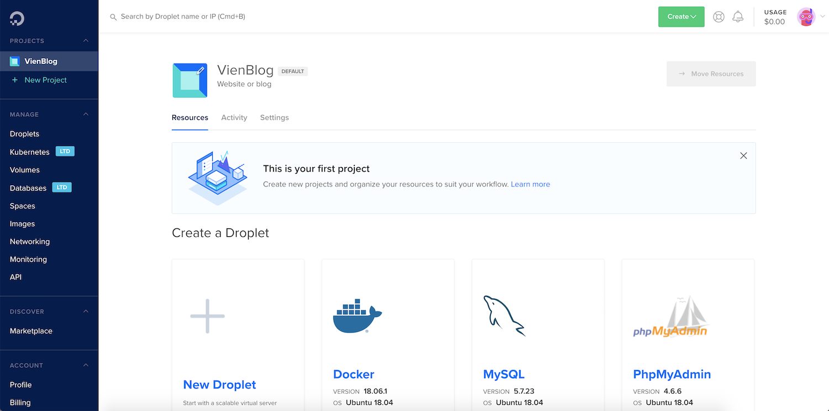The width and height of the screenshot is (829, 411).
Task: Click the phpMyAdmin sailboat logo
Action: click(670, 317)
